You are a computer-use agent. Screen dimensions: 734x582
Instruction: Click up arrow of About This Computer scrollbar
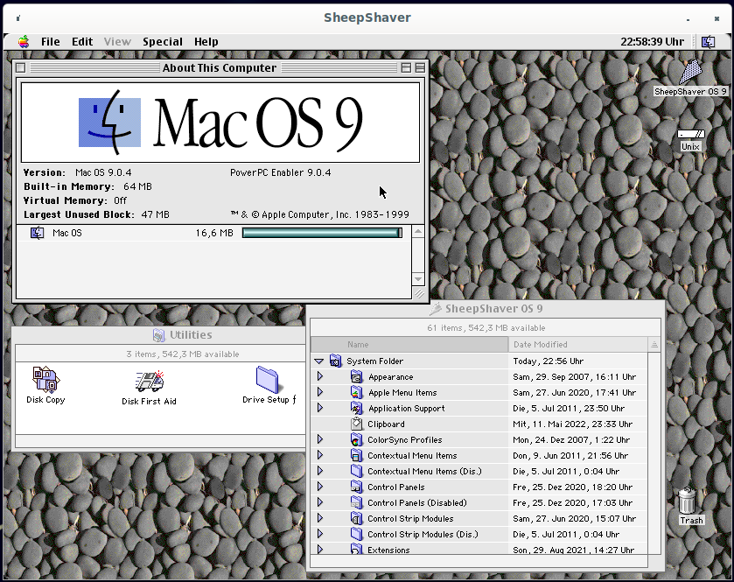pos(418,232)
